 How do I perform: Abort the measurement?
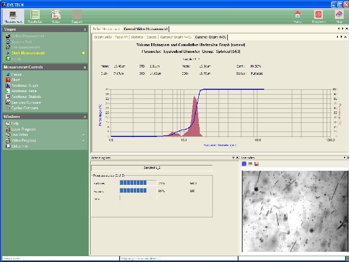click(16, 80)
